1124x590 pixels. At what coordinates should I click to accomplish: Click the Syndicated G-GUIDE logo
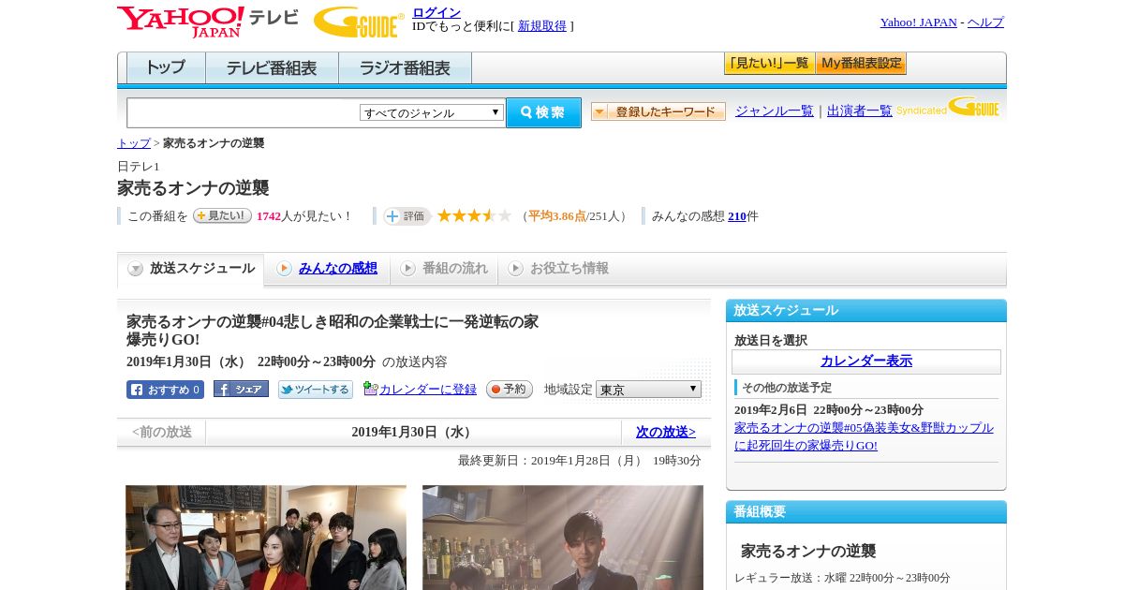coord(948,108)
